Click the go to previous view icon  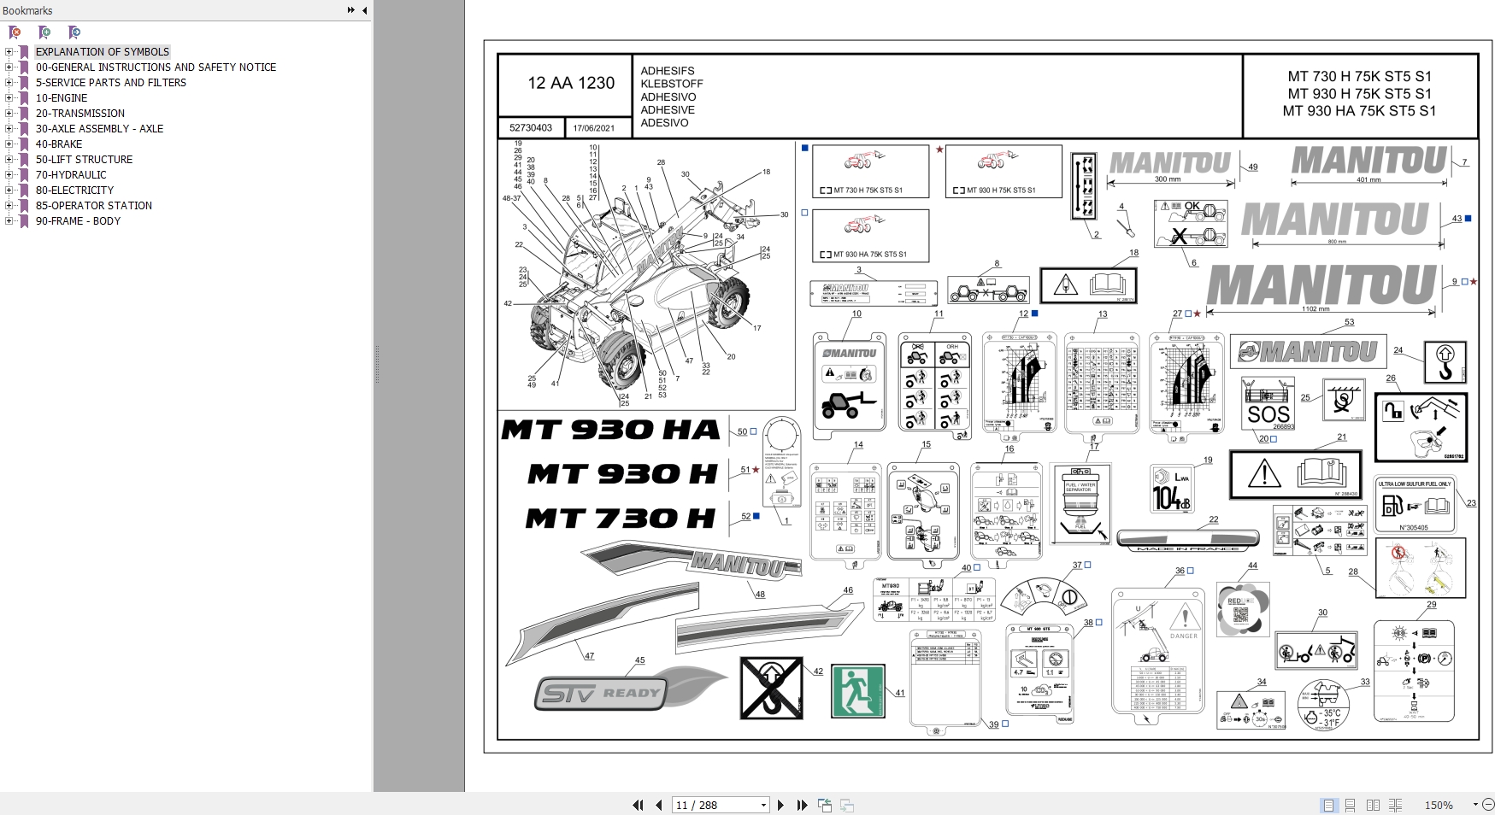click(x=825, y=805)
